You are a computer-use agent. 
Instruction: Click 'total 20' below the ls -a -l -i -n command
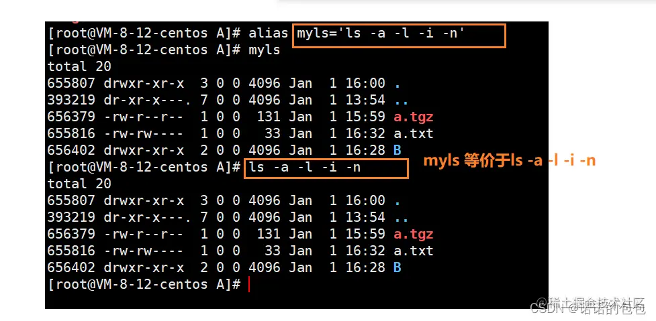click(x=79, y=184)
